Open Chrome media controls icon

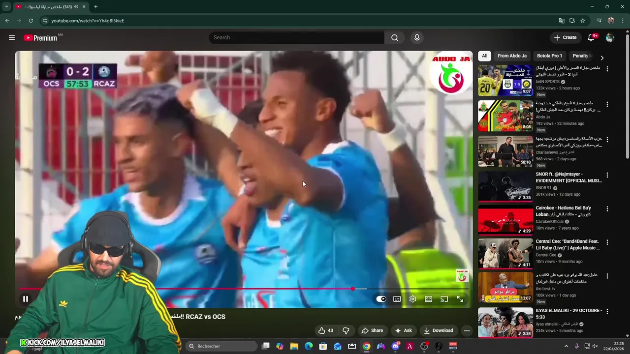[x=599, y=21]
